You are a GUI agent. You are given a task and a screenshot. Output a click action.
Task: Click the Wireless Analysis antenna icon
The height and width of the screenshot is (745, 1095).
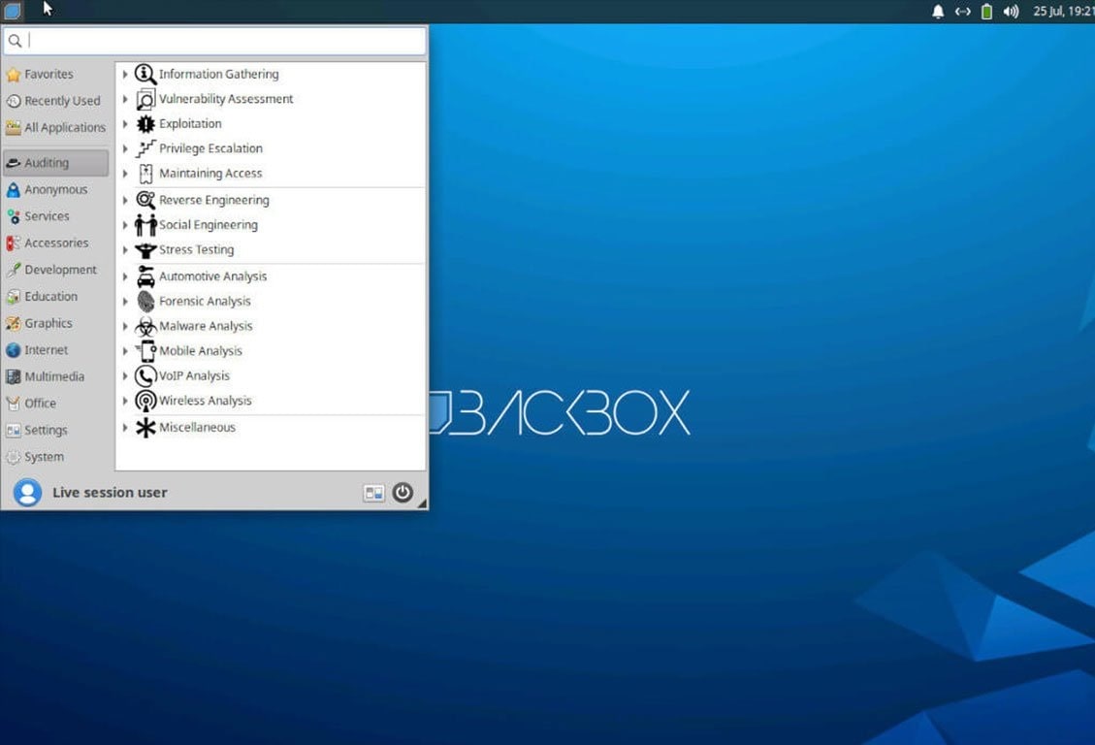pos(145,401)
